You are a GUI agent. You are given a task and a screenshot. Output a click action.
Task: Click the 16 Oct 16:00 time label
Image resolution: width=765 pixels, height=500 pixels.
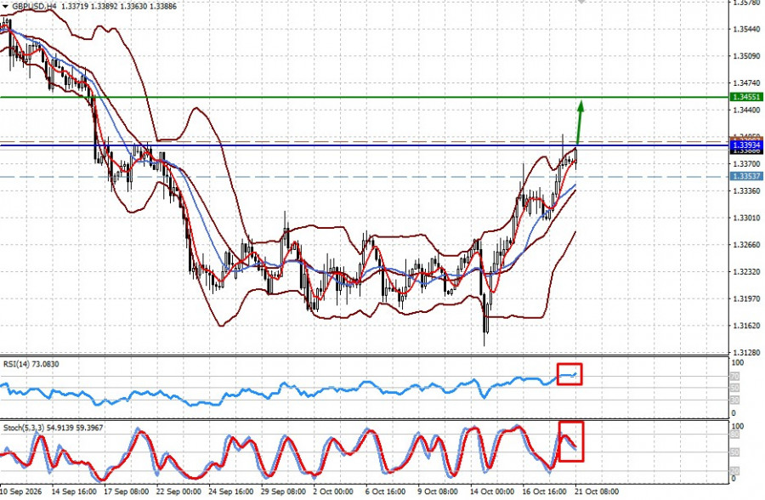544,491
